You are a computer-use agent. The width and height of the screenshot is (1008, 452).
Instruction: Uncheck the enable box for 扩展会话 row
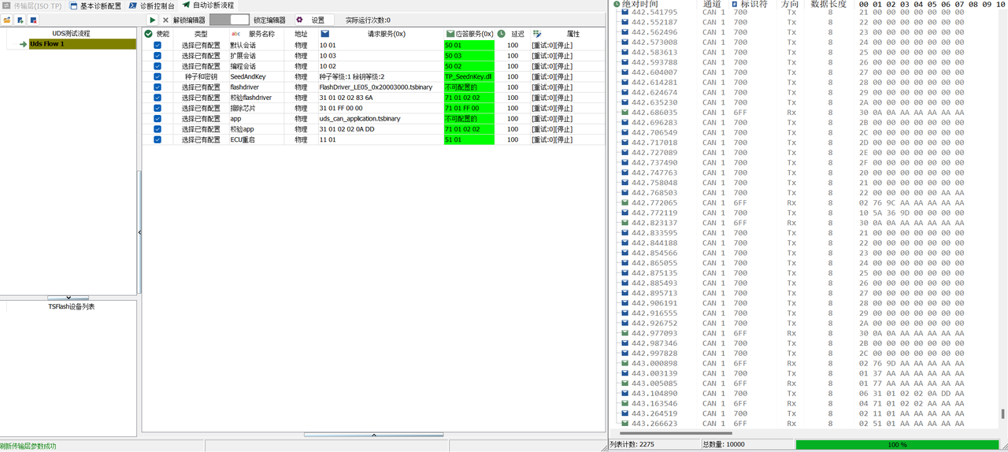tap(157, 56)
